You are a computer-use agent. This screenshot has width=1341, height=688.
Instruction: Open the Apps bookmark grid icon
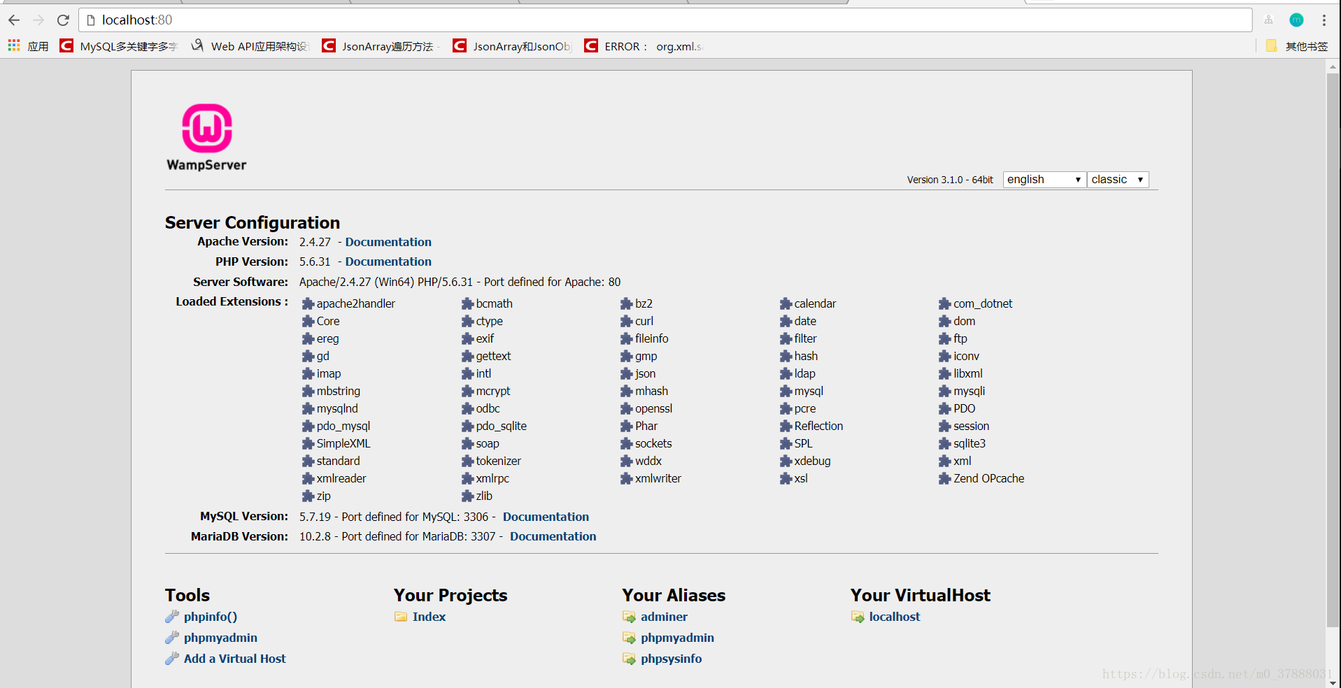14,45
